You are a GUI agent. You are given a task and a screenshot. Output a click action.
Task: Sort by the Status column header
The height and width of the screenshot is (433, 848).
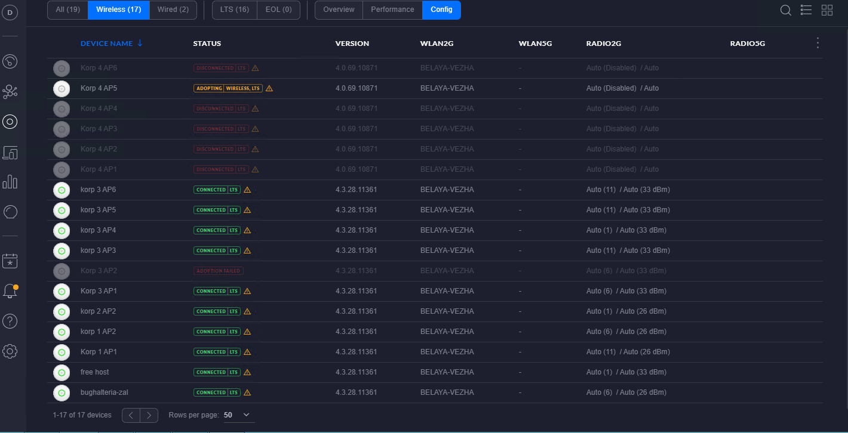207,44
